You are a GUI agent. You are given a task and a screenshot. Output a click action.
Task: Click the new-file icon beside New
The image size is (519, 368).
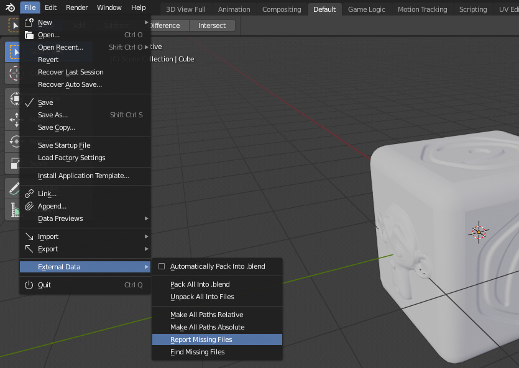29,22
